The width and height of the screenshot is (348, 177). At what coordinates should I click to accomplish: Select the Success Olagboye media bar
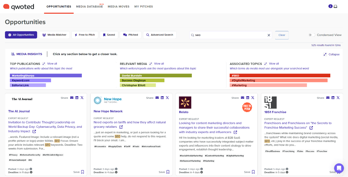[x=142, y=80]
